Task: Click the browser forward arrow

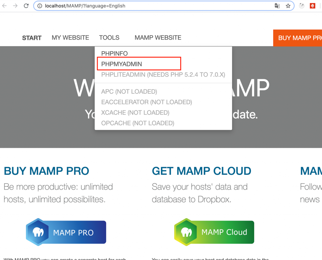Action: click(15, 6)
